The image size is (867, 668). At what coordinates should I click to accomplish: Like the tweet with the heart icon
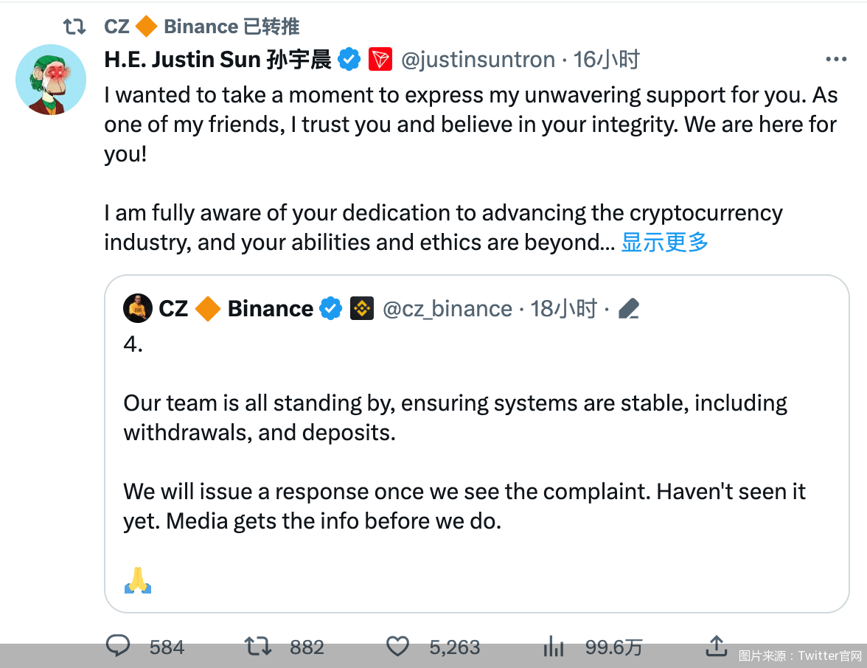pos(397,647)
